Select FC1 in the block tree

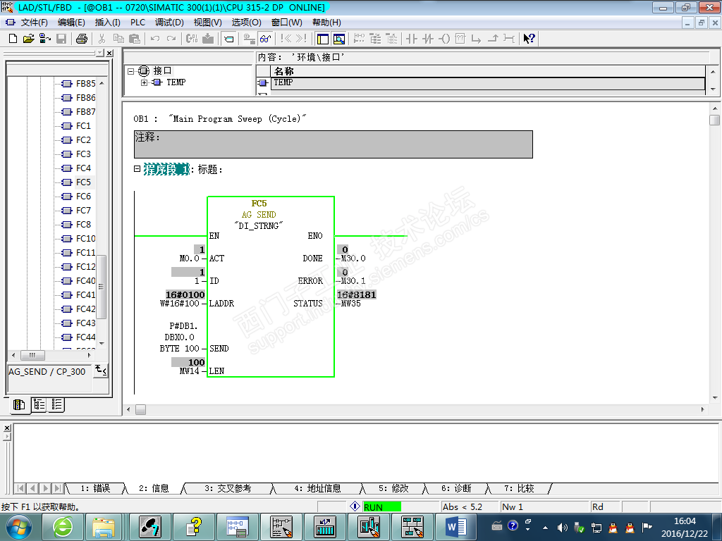83,125
